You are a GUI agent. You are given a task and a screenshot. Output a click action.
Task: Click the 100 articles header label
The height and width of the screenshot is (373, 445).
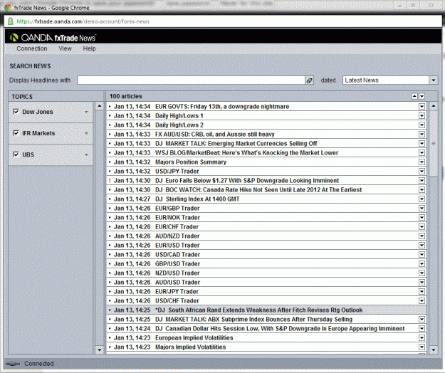(x=126, y=96)
